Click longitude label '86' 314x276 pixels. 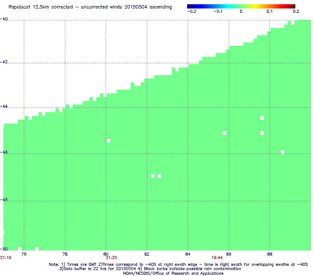tap(229, 254)
